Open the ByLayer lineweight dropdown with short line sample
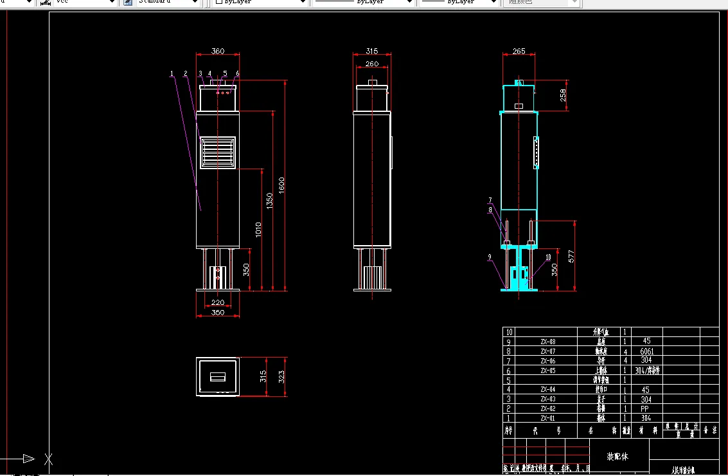This screenshot has width=728, height=476. 458,2
